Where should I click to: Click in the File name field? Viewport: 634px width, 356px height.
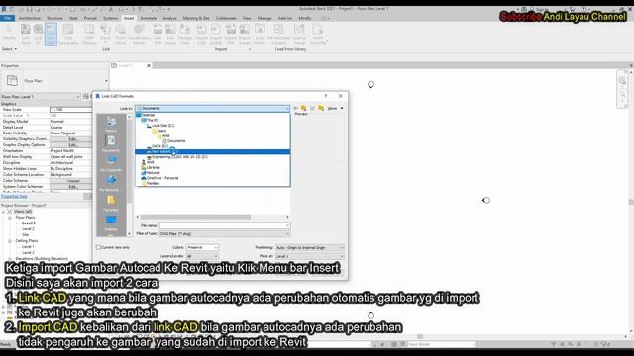click(x=225, y=225)
